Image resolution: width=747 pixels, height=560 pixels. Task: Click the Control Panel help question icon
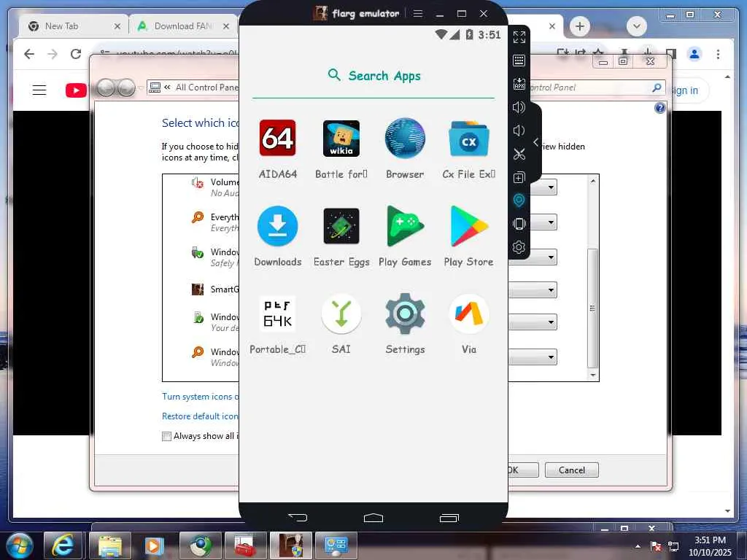coord(659,108)
